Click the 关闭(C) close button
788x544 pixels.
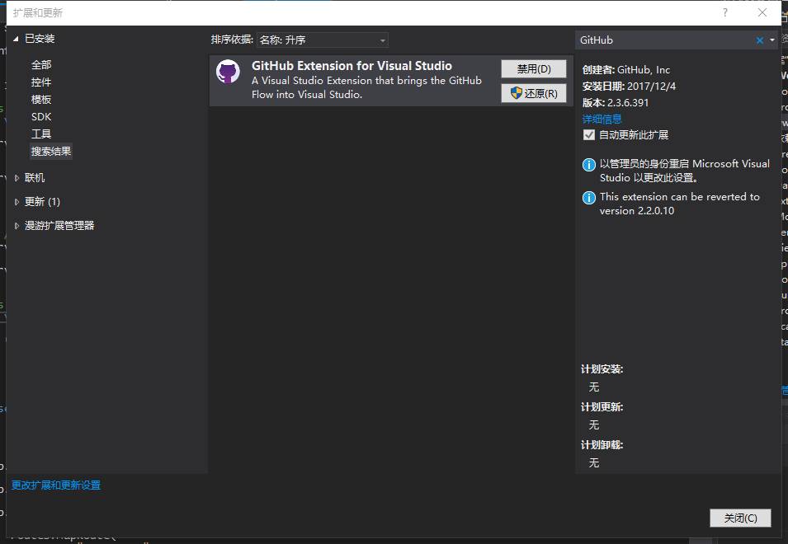[x=740, y=518]
